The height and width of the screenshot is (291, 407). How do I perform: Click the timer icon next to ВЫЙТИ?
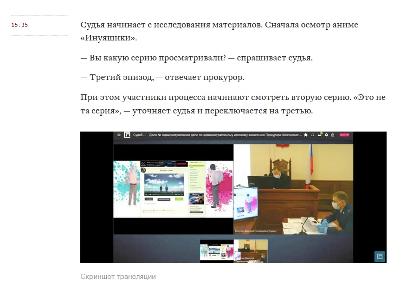coord(332,135)
